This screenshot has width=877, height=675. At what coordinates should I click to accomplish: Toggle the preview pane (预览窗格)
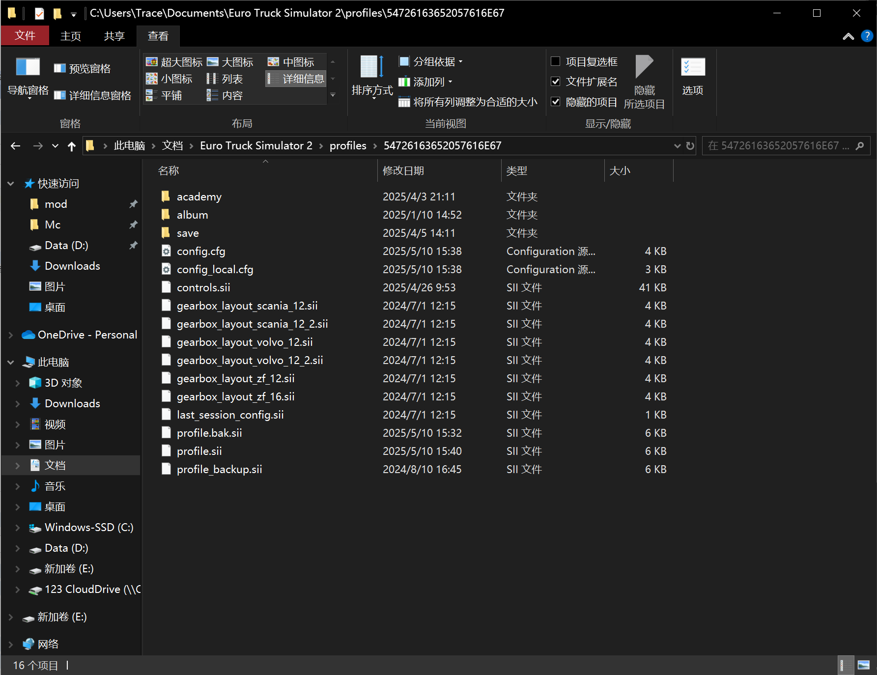pos(83,68)
